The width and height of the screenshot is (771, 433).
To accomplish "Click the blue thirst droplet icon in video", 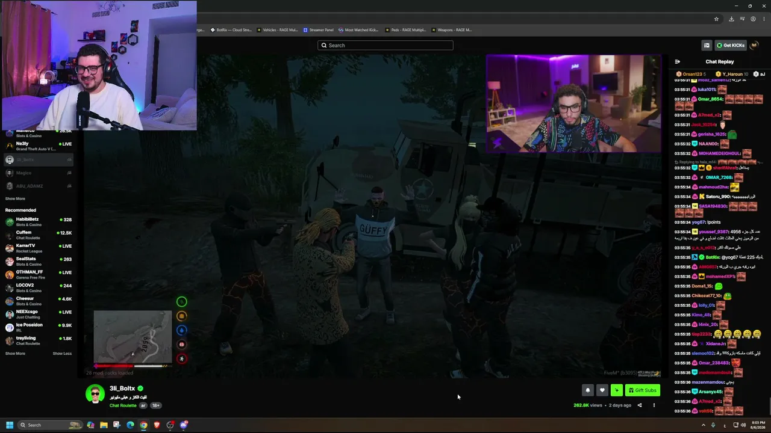I will (x=181, y=330).
